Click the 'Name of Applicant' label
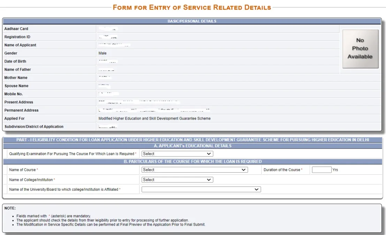The height and width of the screenshot is (235, 386). click(20, 45)
